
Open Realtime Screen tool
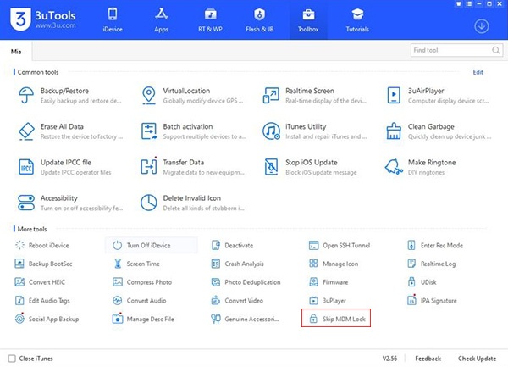pyautogui.click(x=315, y=95)
